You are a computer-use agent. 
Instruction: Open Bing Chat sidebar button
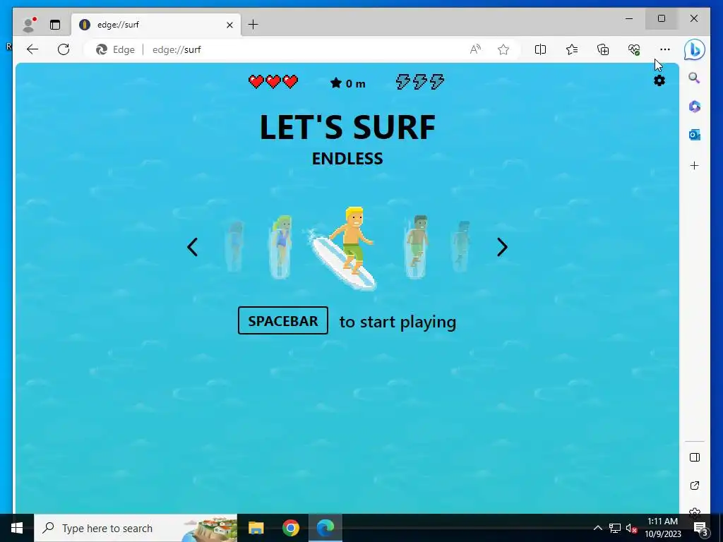[x=695, y=50]
